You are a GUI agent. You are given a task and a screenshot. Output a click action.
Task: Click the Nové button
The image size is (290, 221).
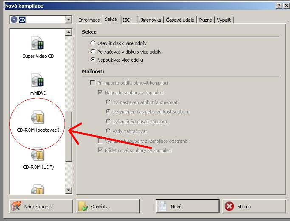188,206
